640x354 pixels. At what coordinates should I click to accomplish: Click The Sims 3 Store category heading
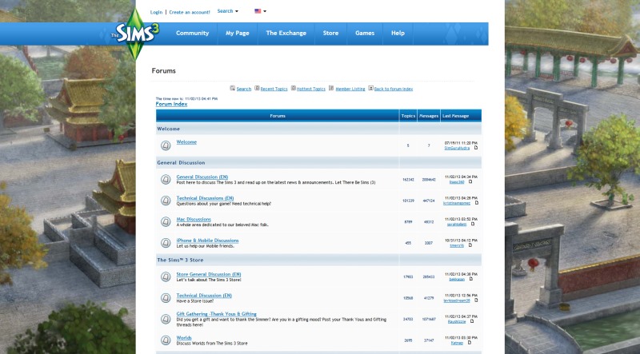click(180, 261)
